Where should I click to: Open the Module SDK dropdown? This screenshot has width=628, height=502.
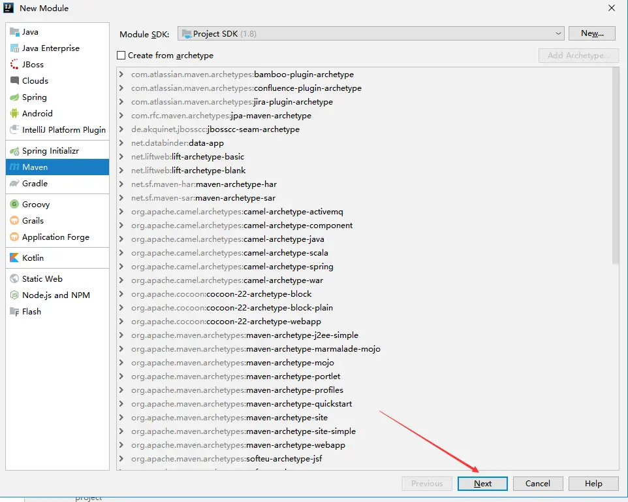(371, 34)
